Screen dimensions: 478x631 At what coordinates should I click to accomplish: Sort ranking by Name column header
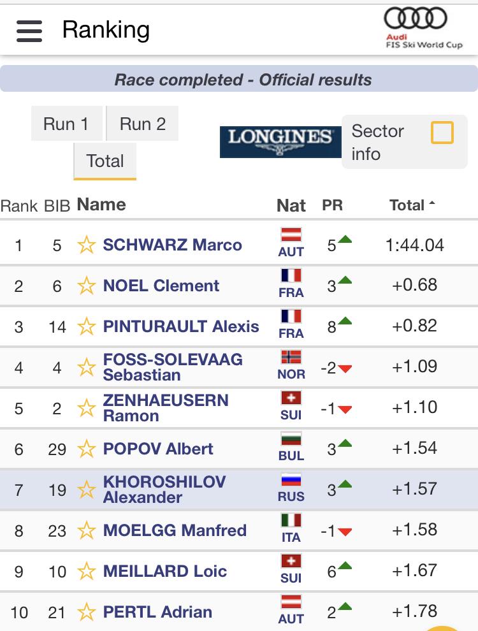pos(101,205)
